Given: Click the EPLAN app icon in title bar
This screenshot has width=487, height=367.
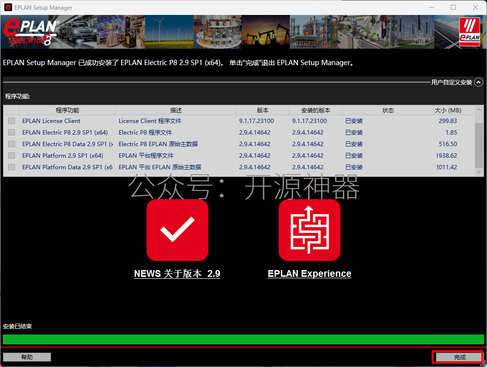Looking at the screenshot, I should coord(8,7).
